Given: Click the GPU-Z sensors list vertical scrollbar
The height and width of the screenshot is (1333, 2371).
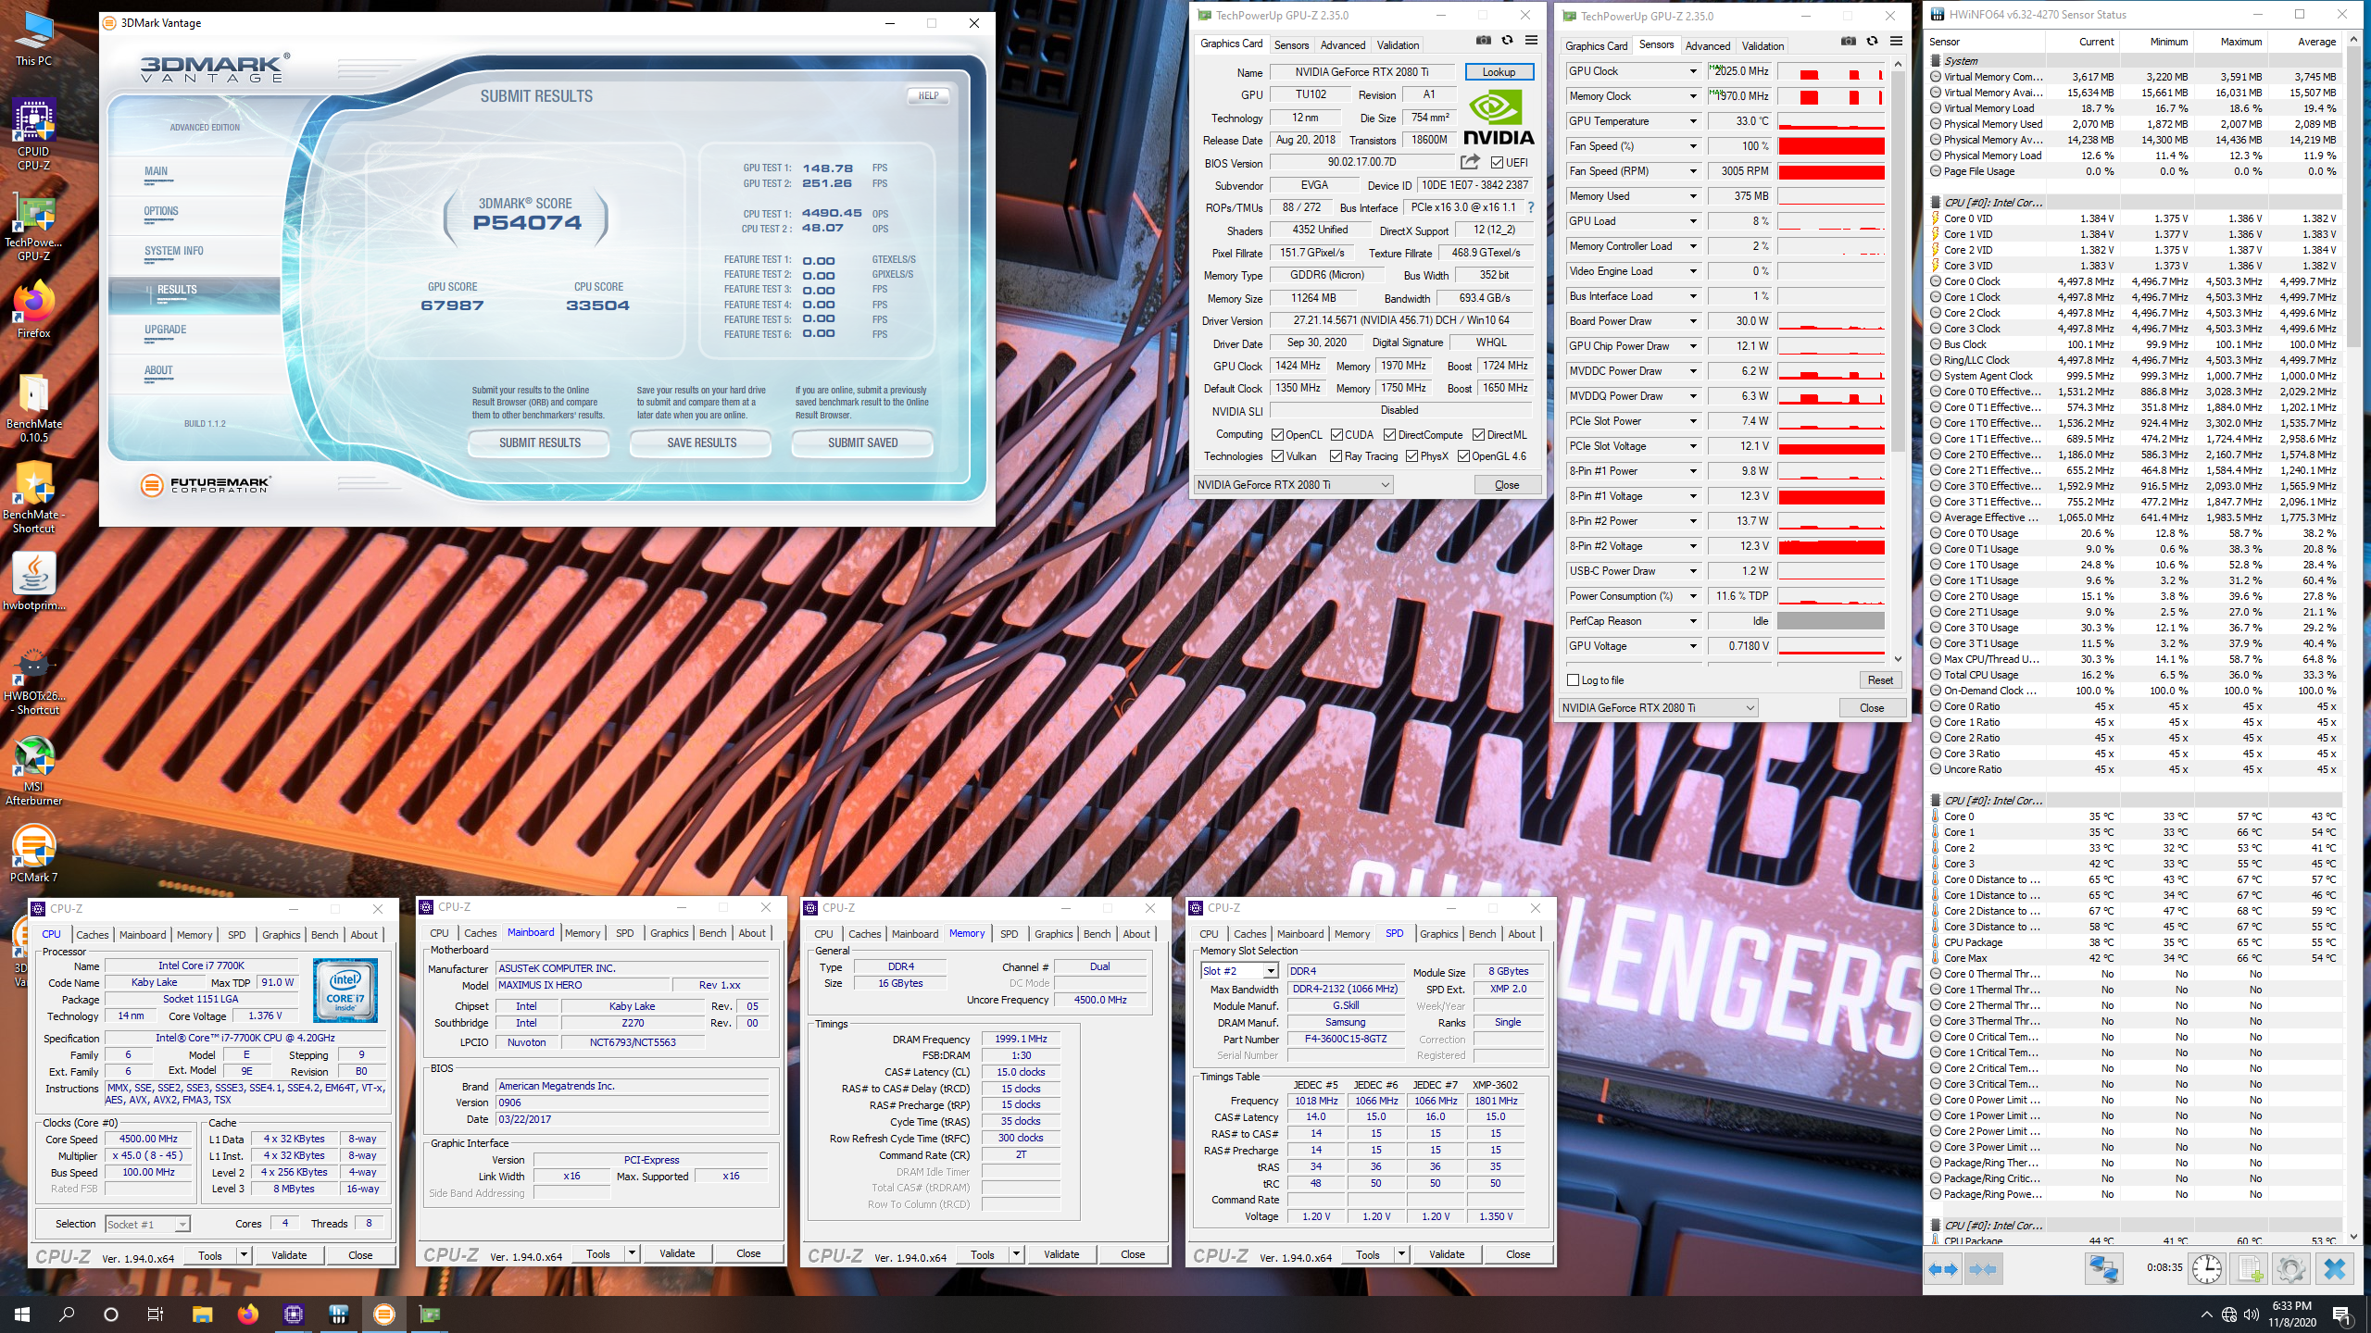Looking at the screenshot, I should point(1898,361).
